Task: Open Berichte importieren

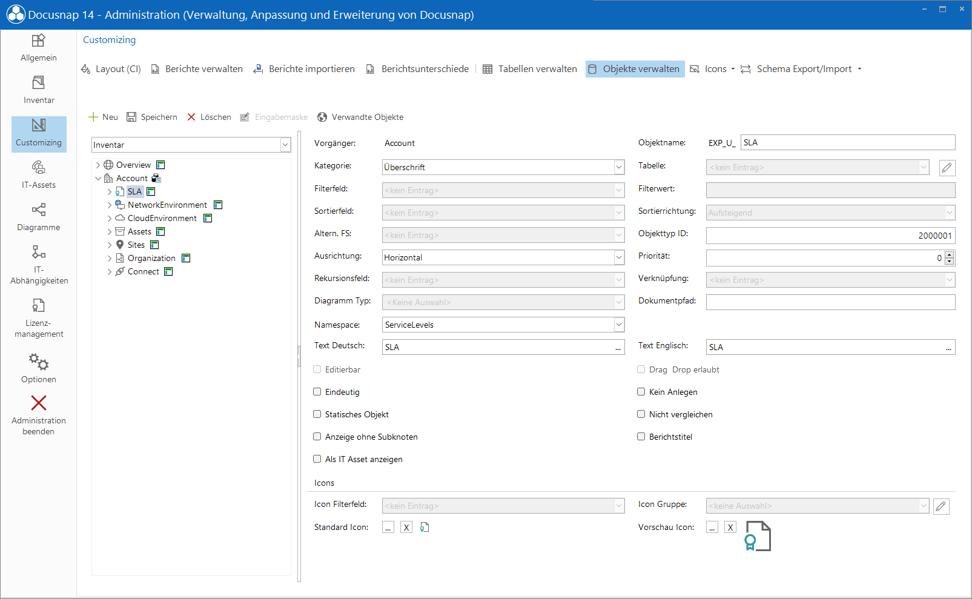Action: tap(304, 69)
